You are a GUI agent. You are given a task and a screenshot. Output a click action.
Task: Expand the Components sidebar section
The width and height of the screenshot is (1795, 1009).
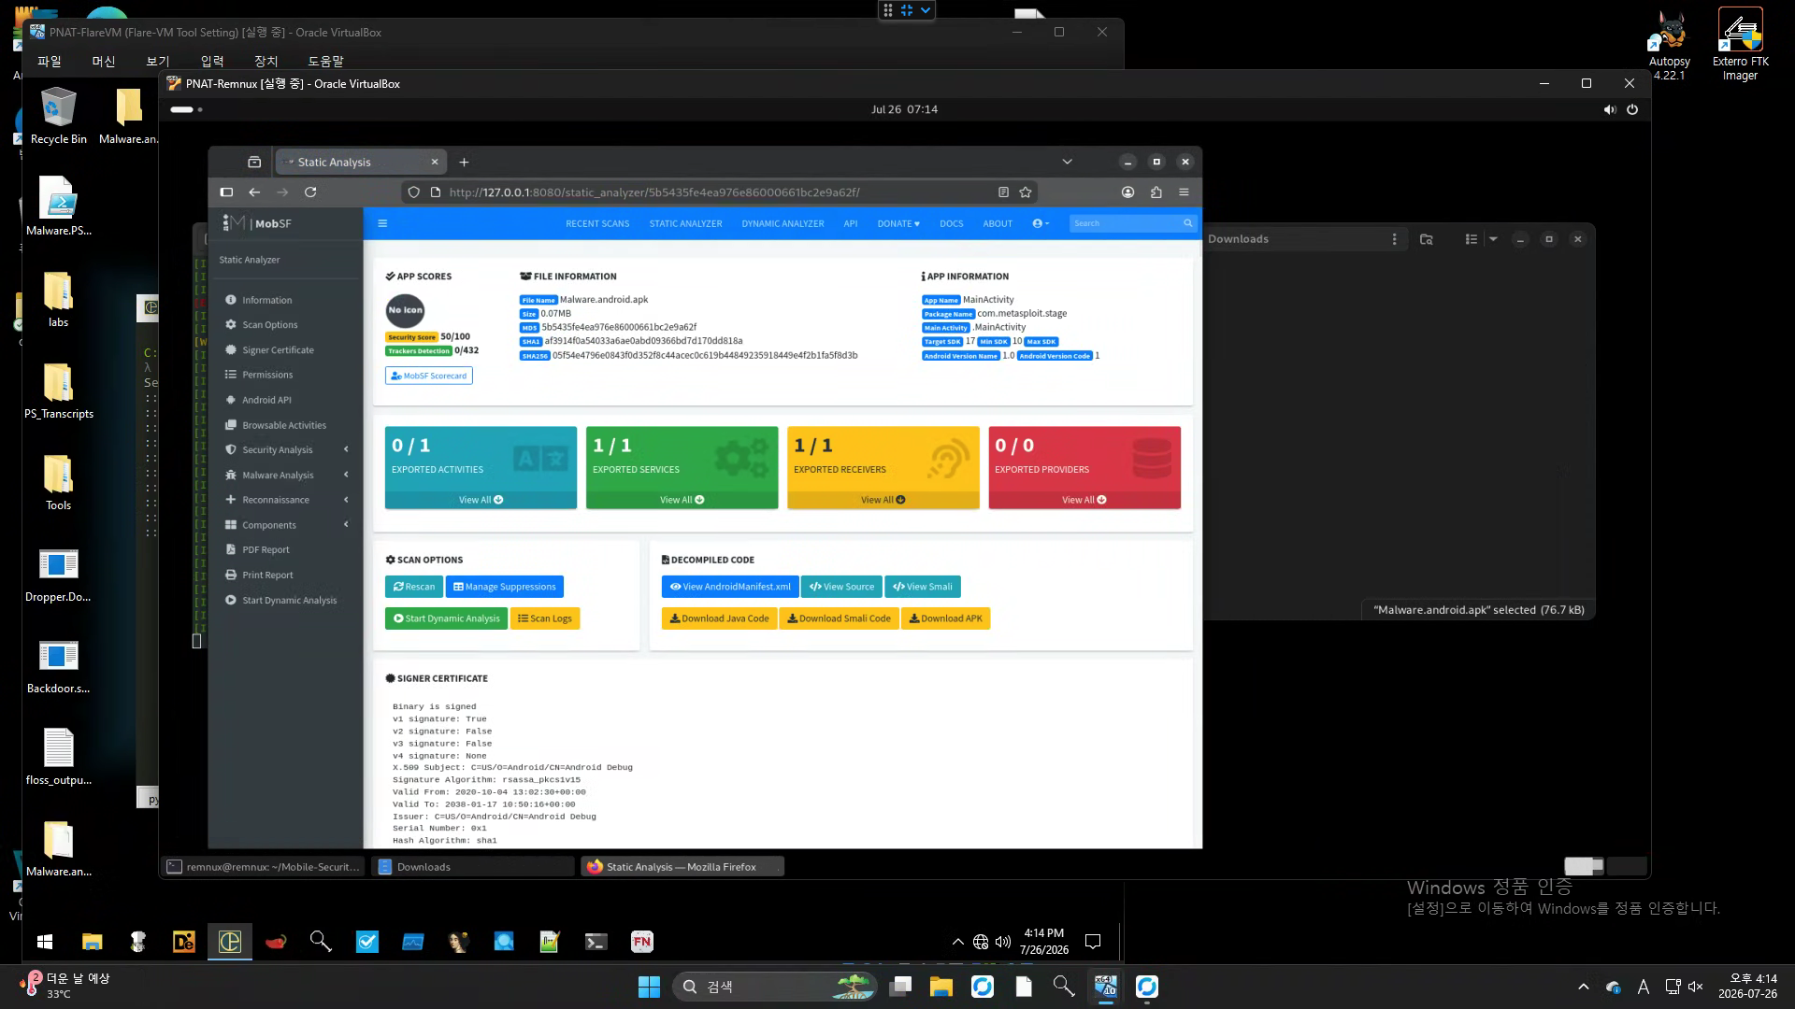coord(286,525)
